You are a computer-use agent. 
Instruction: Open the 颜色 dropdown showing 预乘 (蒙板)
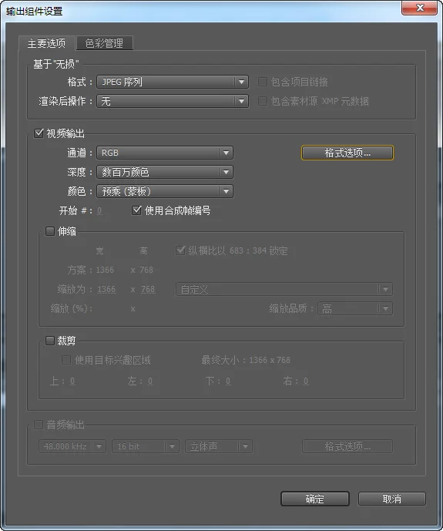(x=165, y=191)
